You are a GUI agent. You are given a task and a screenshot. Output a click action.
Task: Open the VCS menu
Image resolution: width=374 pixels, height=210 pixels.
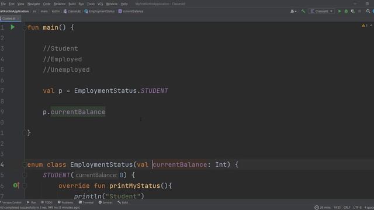[x=100, y=4]
